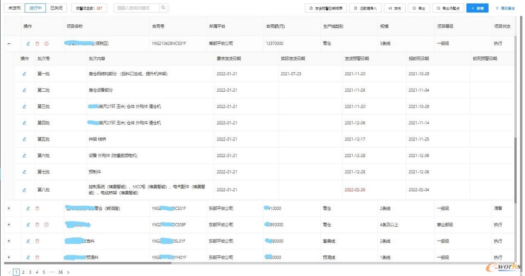Viewport: 525px width, 276px height.
Task: Click the pagination ellipsis jump
Action: (x=52, y=272)
